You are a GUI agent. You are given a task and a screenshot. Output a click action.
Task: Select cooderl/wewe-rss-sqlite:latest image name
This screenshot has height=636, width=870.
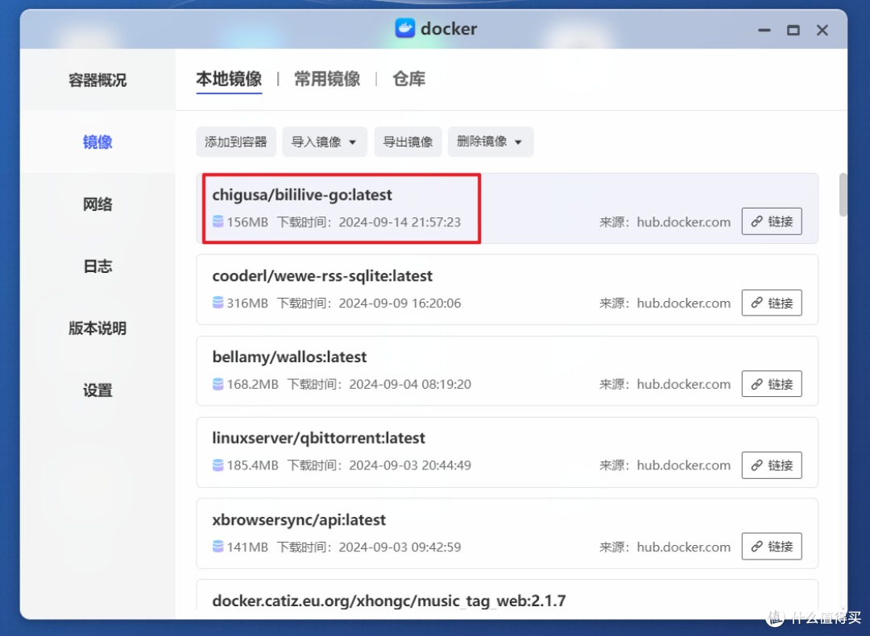322,276
